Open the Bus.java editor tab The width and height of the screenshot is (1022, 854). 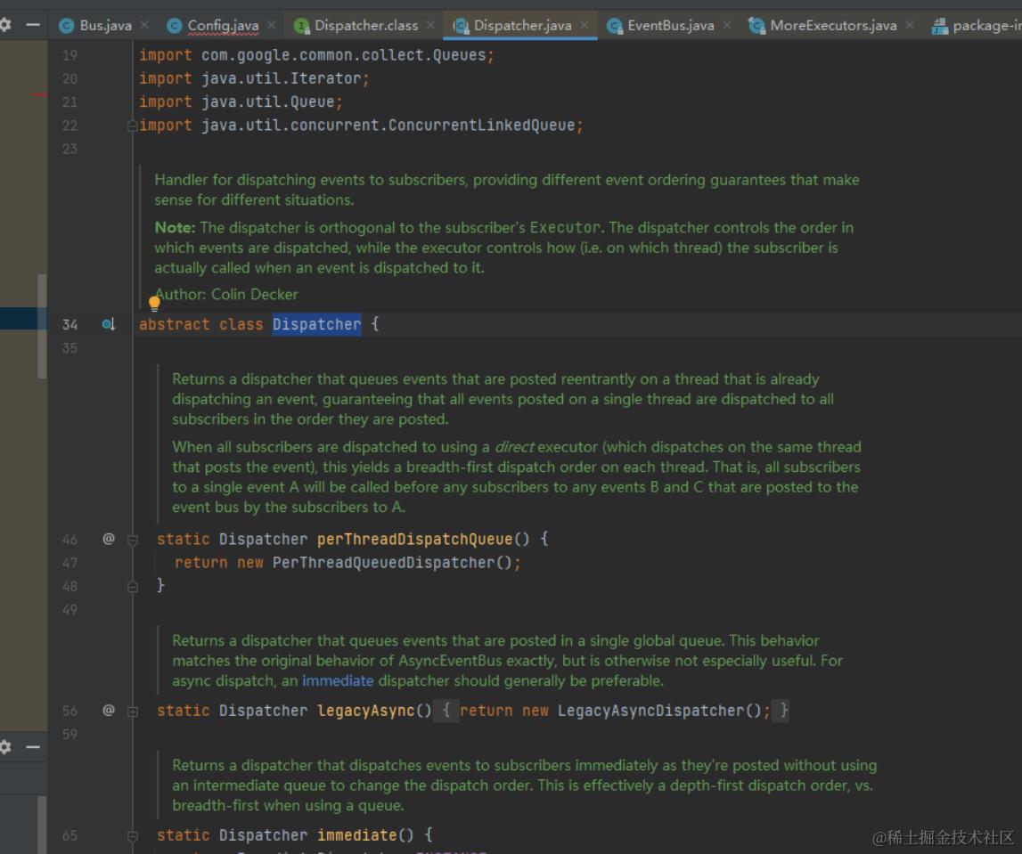pyautogui.click(x=105, y=26)
